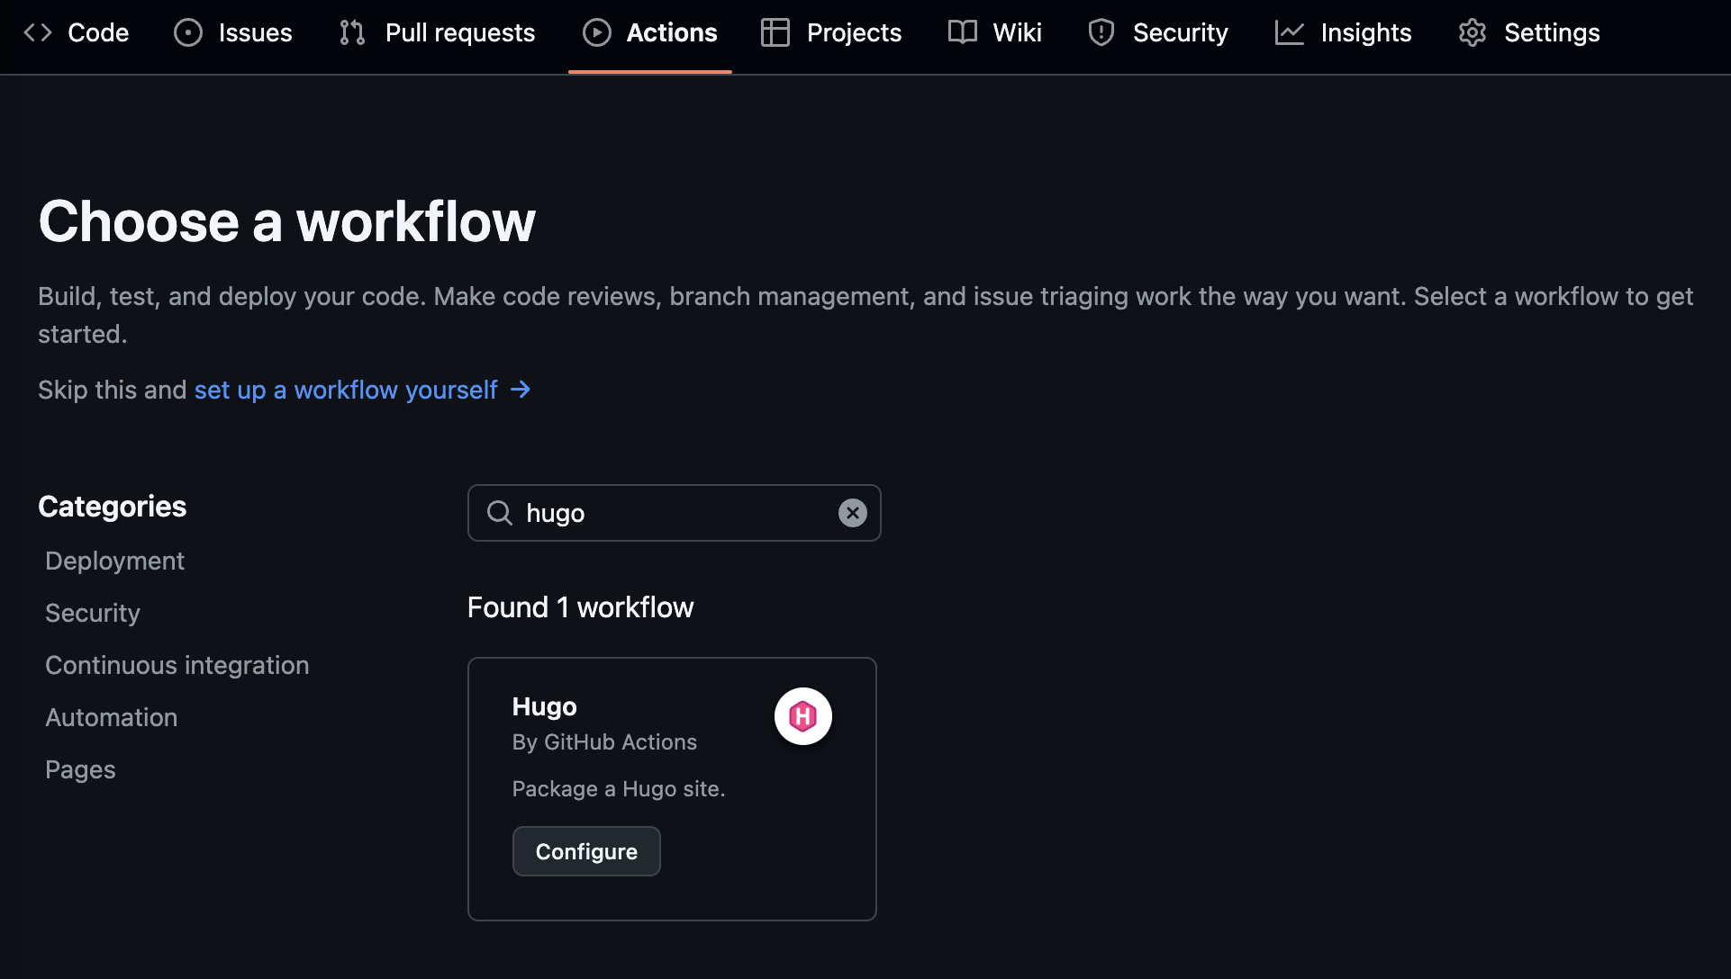Open the Pull requests tab
Screen dimensions: 1731x979
click(x=438, y=32)
